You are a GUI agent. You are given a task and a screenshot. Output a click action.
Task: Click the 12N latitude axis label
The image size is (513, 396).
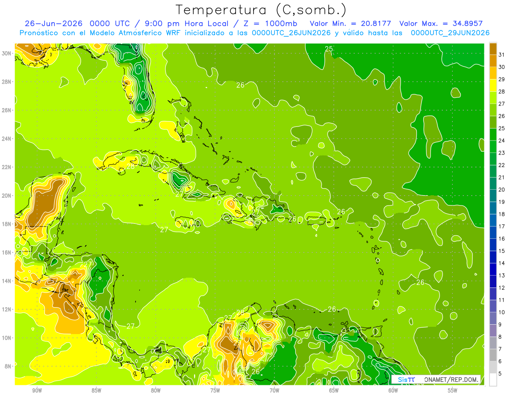coord(6,309)
